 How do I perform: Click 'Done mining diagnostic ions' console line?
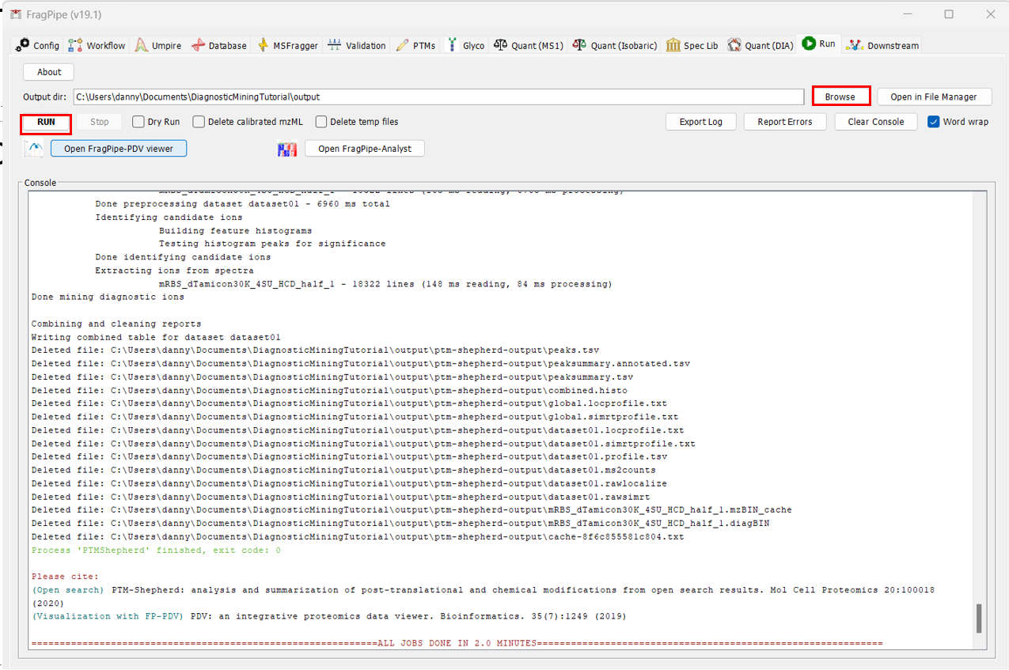(x=108, y=297)
